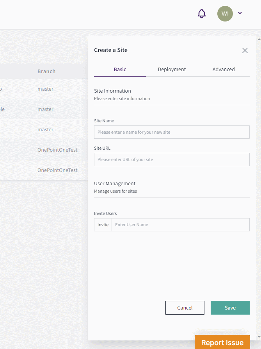The image size is (261, 349).
Task: Select the third master branch row
Action: pos(44,129)
